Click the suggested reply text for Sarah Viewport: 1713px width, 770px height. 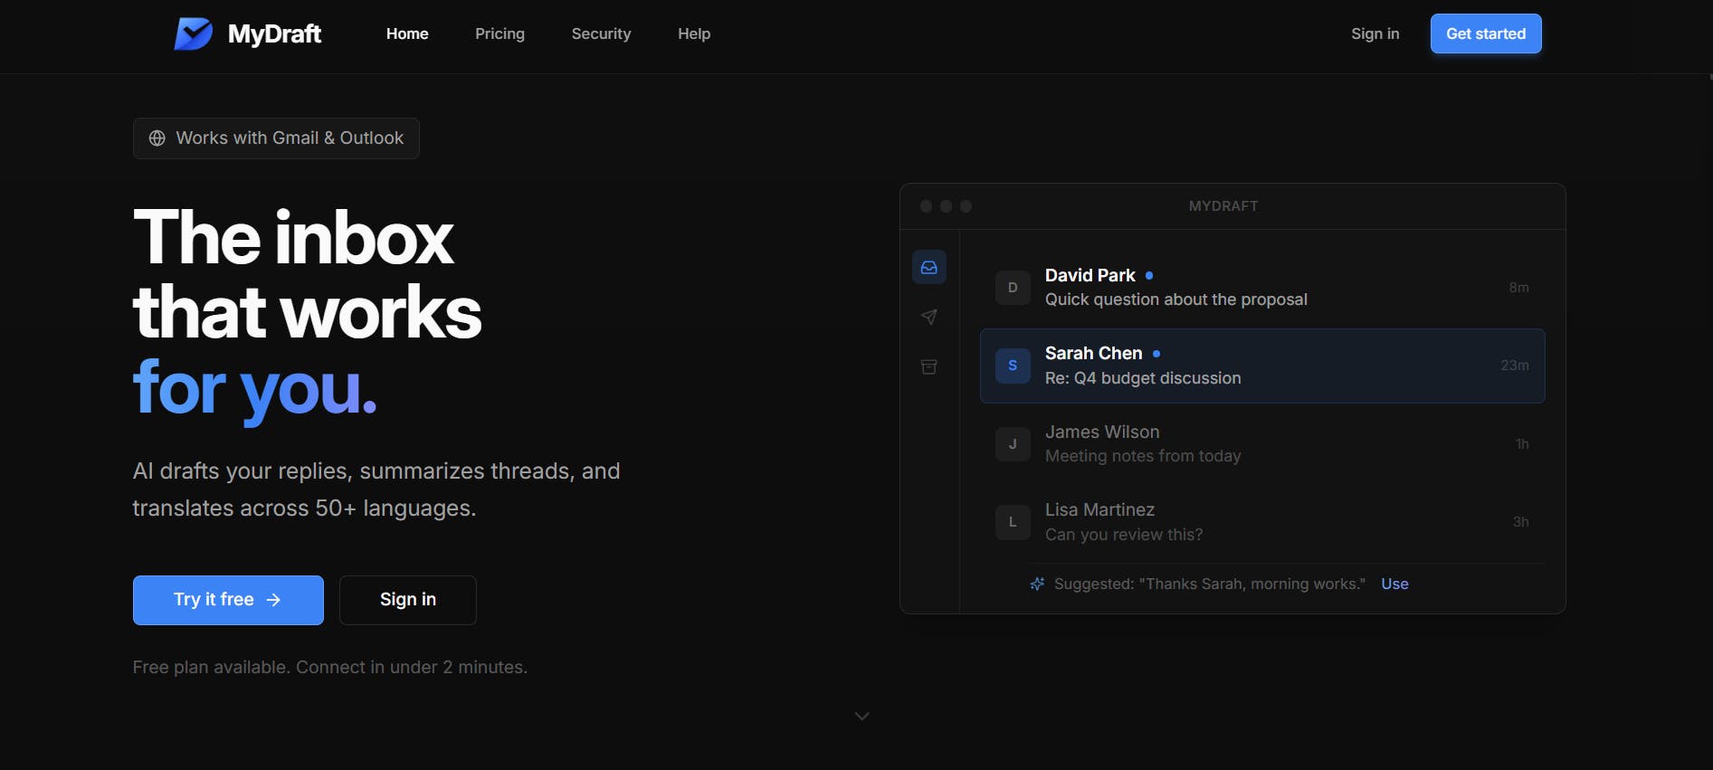[1210, 584]
